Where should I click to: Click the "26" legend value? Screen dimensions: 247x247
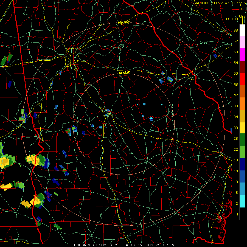point(236,139)
